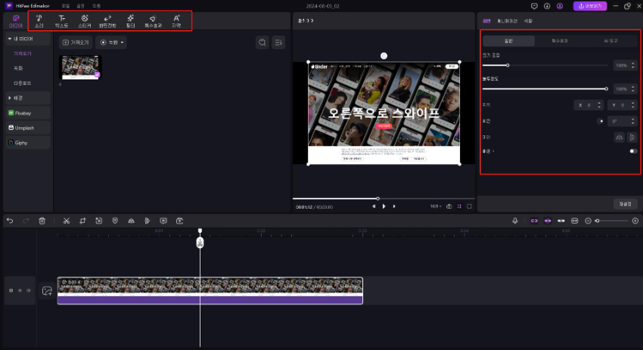Click the undo arrow in timeline toolbar

[x=10, y=221]
